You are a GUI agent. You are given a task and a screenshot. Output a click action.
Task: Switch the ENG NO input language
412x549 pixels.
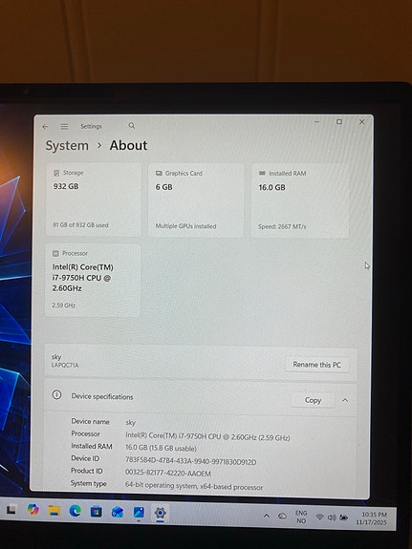coord(301,517)
